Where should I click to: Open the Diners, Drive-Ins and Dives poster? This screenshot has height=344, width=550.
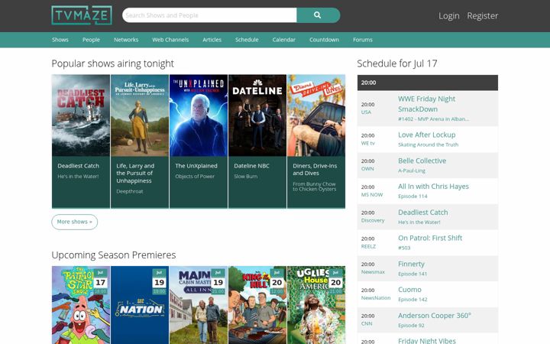click(316, 115)
